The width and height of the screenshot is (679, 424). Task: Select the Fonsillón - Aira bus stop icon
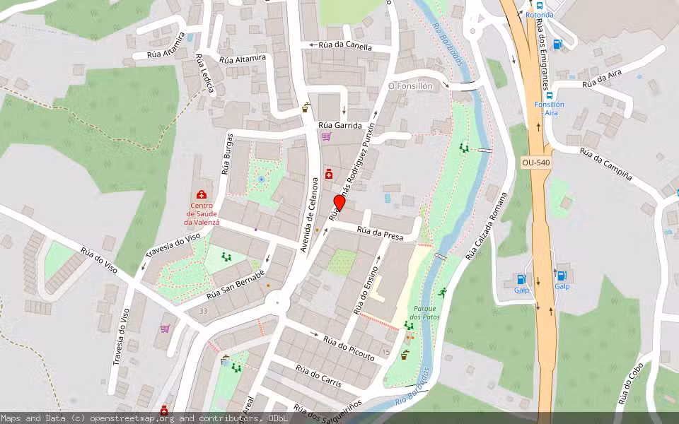click(x=549, y=95)
